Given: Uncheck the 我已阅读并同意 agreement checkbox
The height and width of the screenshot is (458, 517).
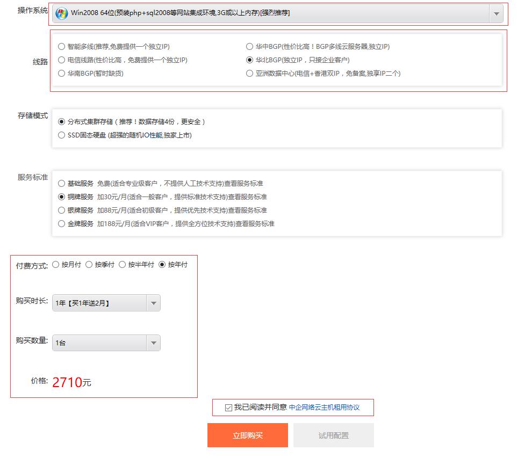Looking at the screenshot, I should tap(228, 408).
